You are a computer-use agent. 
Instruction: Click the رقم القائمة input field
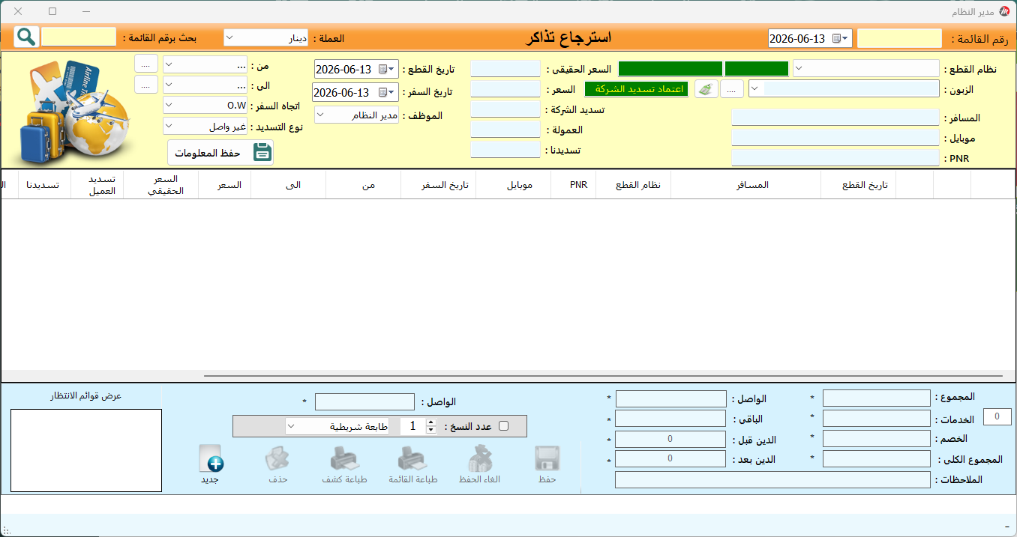tap(899, 38)
